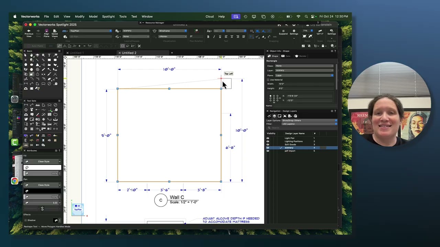440x247 pixels.
Task: Select the Rectangle tool in Basic palette
Action: tap(49, 60)
